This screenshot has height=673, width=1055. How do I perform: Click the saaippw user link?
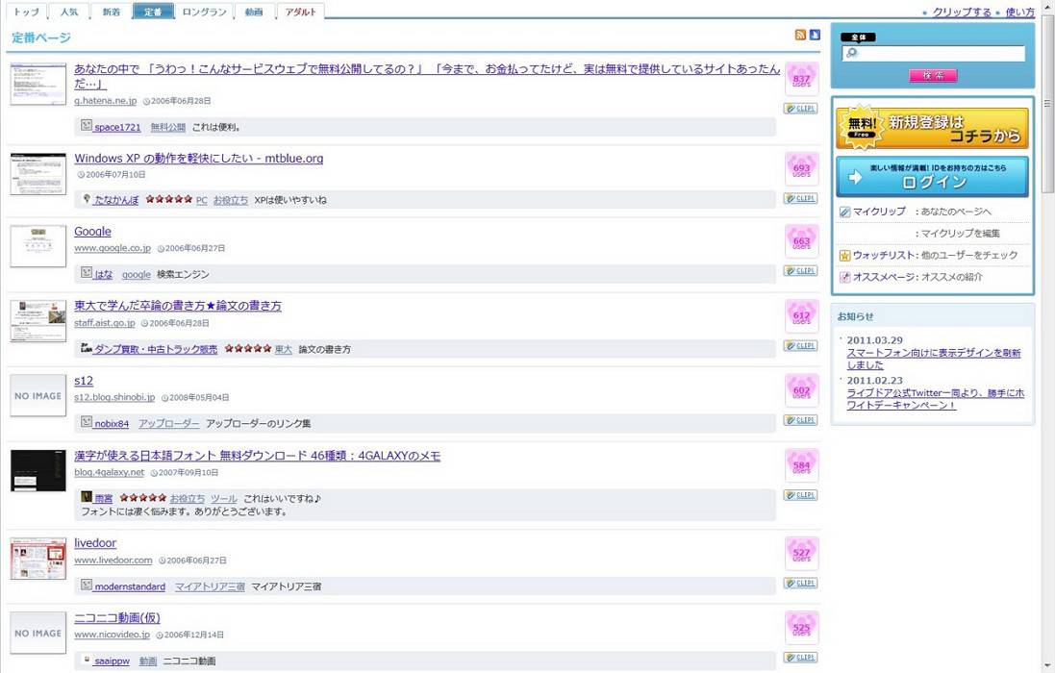point(112,661)
